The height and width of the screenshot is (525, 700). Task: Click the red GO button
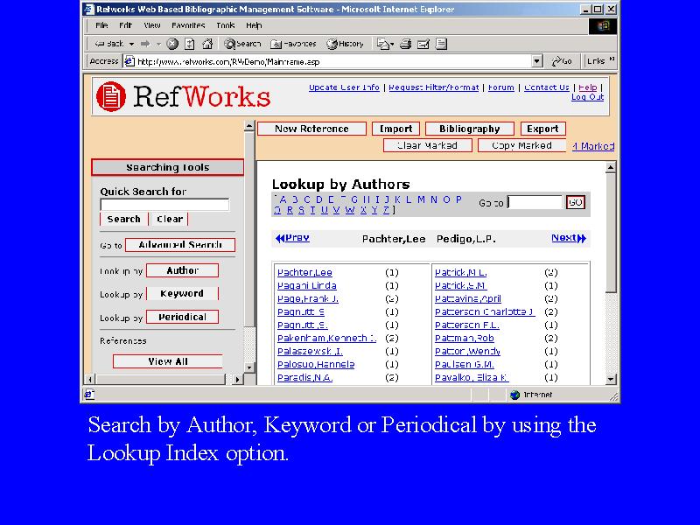pos(575,202)
